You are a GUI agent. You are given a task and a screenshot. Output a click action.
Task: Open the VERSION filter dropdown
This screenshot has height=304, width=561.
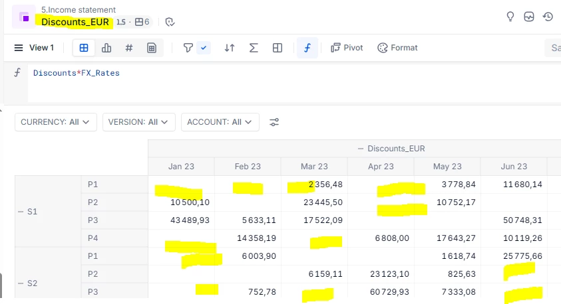[139, 122]
